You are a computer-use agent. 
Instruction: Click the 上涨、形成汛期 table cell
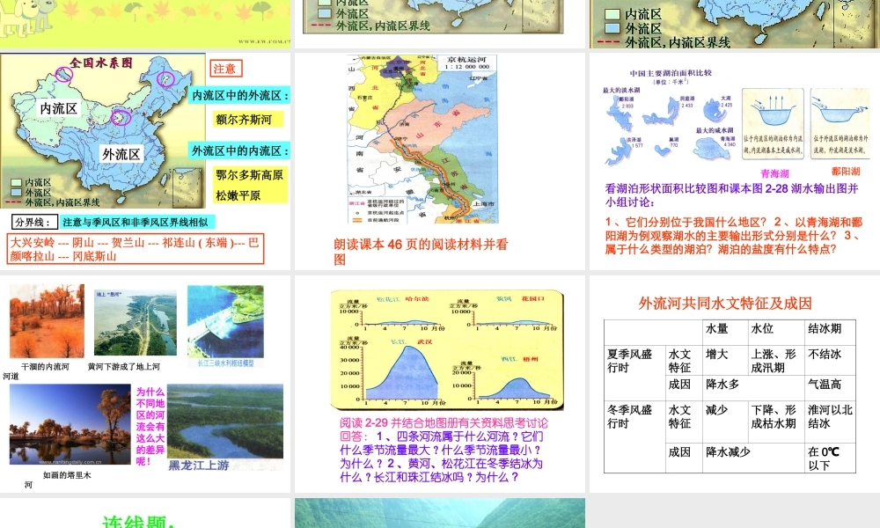click(776, 360)
